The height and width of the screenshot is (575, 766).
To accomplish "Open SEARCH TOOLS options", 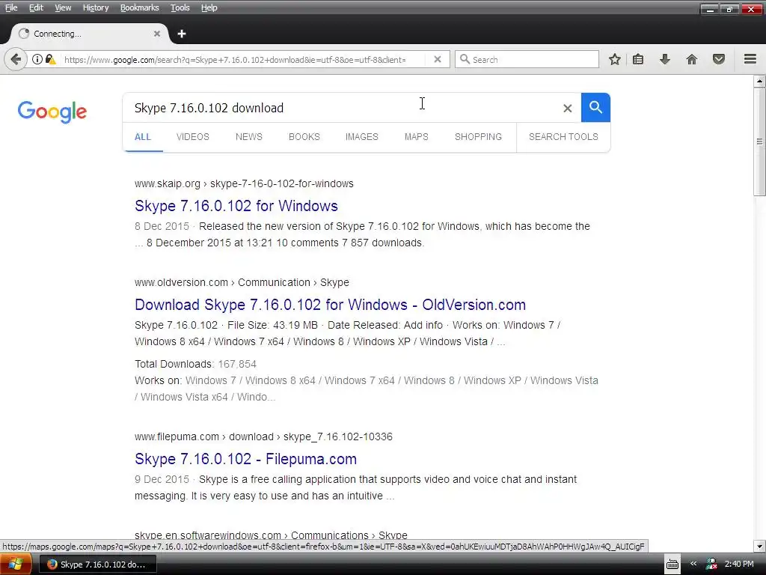I will pos(563,137).
